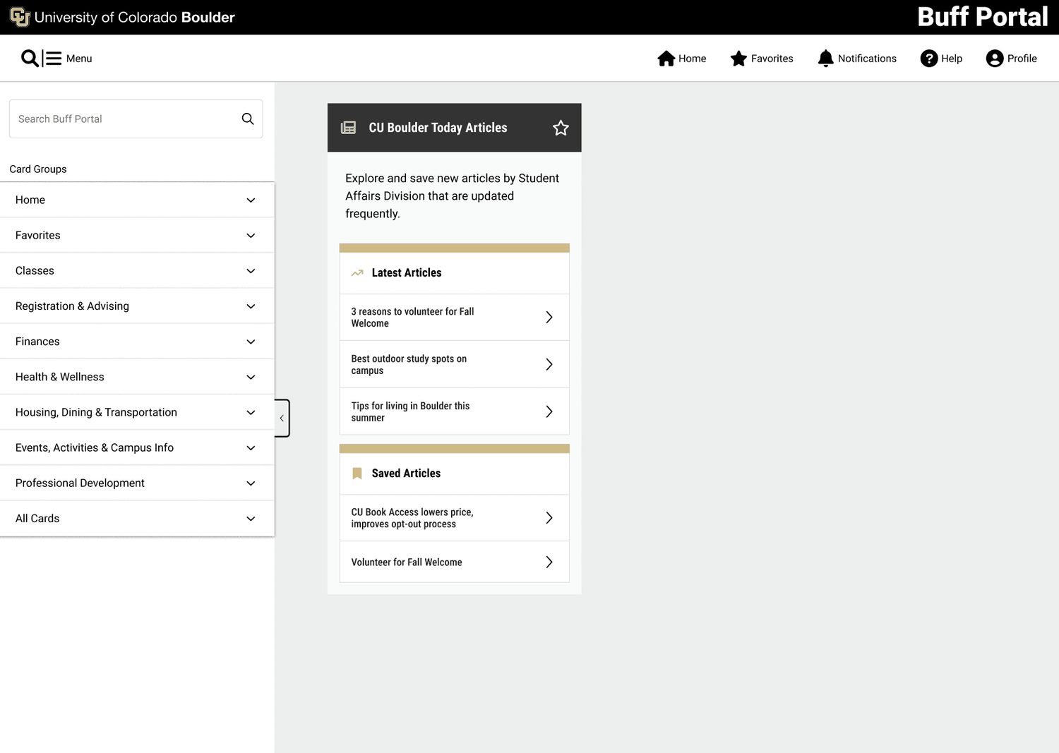Click the Profile avatar icon
This screenshot has height=753, width=1059.
[995, 59]
